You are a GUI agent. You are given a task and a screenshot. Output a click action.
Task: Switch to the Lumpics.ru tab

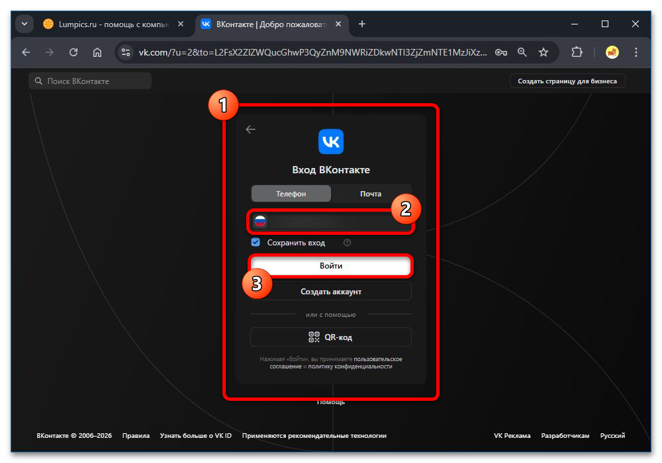point(114,24)
